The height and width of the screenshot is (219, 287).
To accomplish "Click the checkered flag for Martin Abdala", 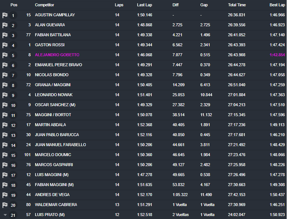I will (x=5, y=125).
